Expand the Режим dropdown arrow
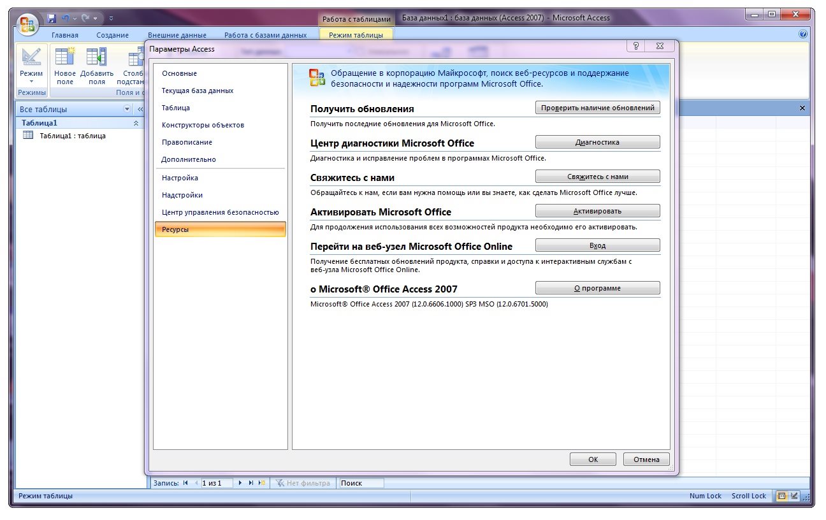This screenshot has width=826, height=520. point(31,82)
